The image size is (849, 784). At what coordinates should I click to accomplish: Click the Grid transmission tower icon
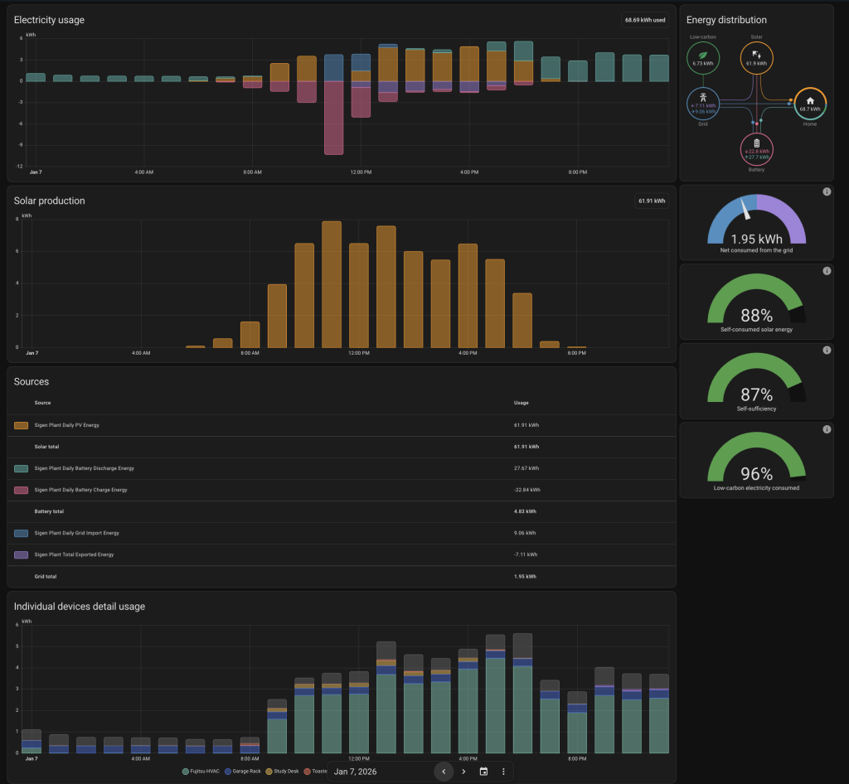703,98
